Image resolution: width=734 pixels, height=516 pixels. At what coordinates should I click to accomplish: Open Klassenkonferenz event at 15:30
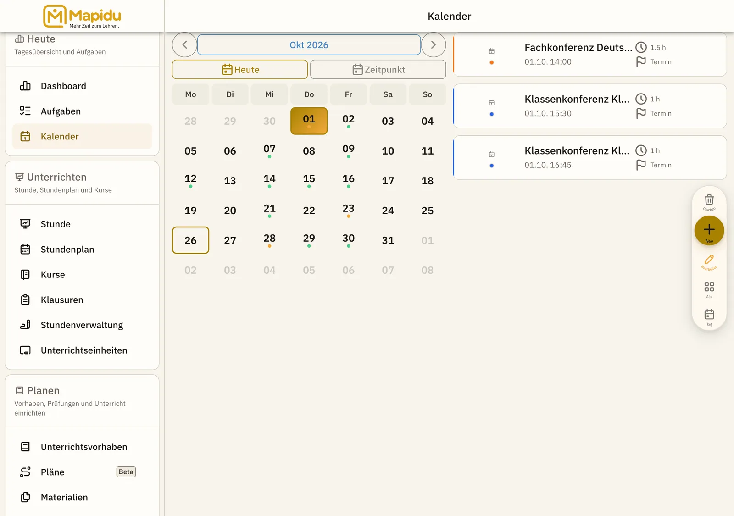tap(590, 106)
